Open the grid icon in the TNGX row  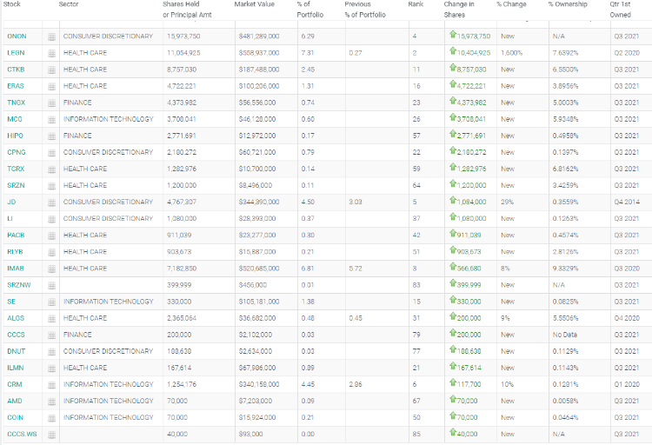pyautogui.click(x=51, y=103)
